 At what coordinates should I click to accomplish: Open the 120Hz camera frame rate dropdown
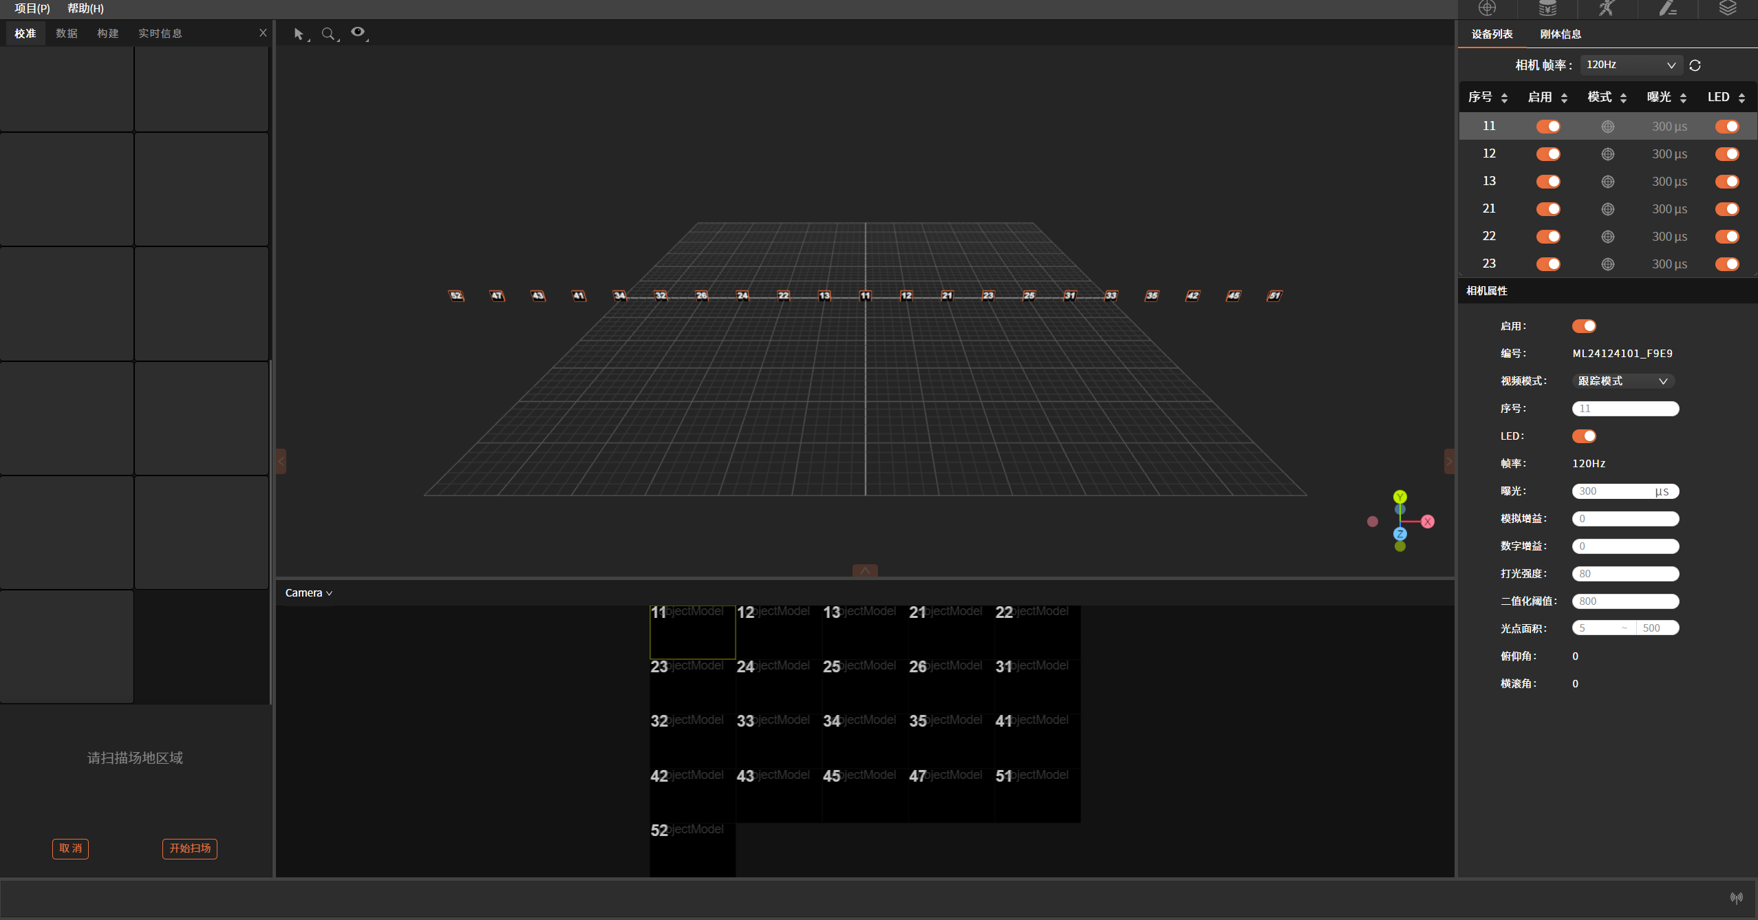[x=1631, y=65]
